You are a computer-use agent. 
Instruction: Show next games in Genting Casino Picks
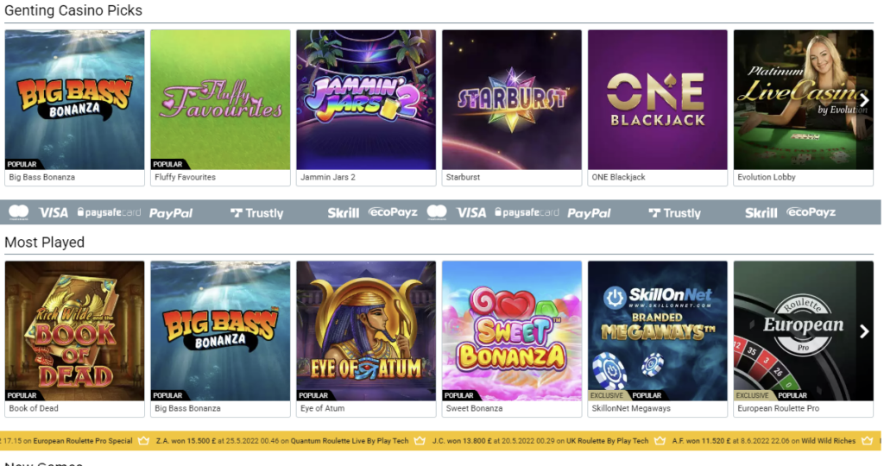click(864, 100)
